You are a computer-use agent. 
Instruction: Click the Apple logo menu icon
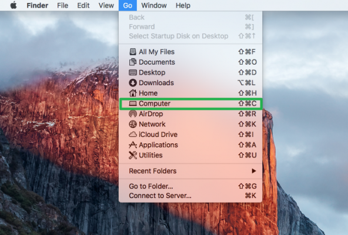[x=14, y=5]
